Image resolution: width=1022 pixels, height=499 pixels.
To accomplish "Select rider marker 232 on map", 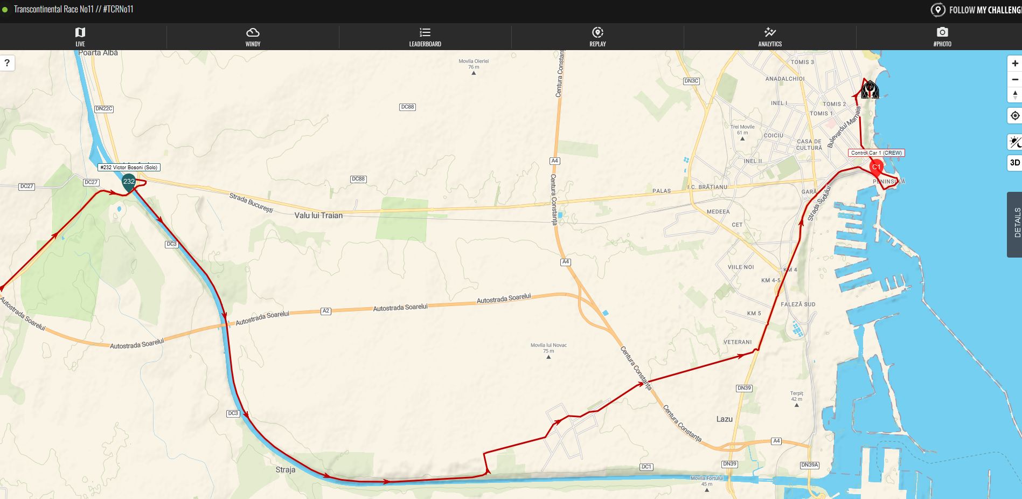I will coord(129,183).
